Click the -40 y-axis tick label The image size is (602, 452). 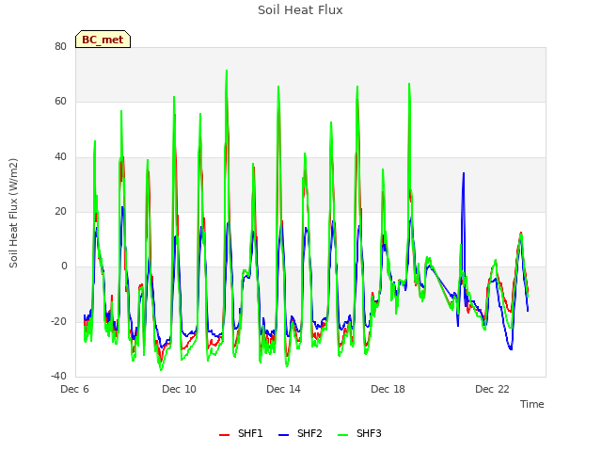[x=58, y=377]
